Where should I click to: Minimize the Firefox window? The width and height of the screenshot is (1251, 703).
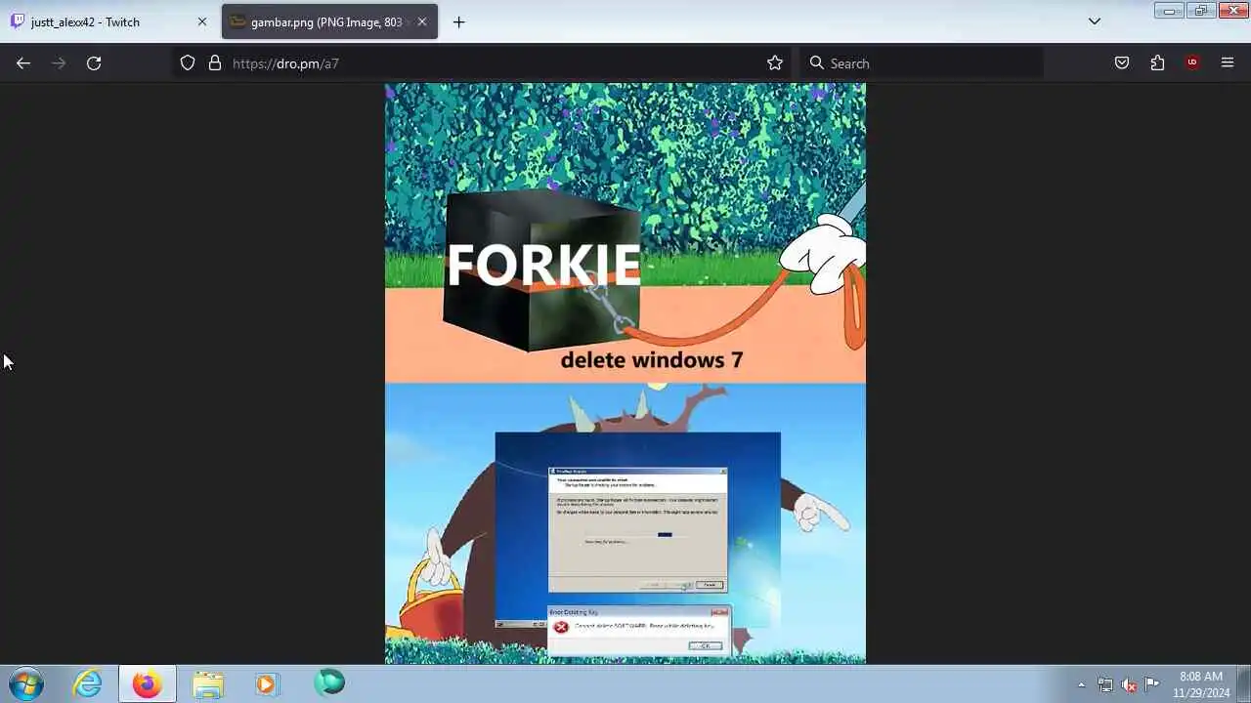[1169, 11]
